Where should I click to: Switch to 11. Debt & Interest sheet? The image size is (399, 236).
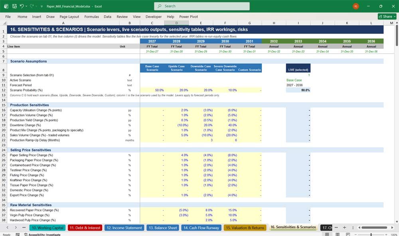tap(85, 228)
